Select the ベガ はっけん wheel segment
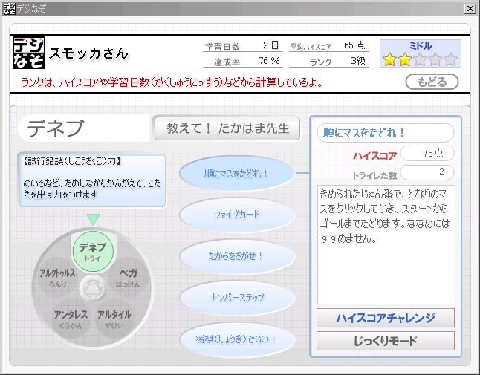Screen dimensions: 480x375 129,278
